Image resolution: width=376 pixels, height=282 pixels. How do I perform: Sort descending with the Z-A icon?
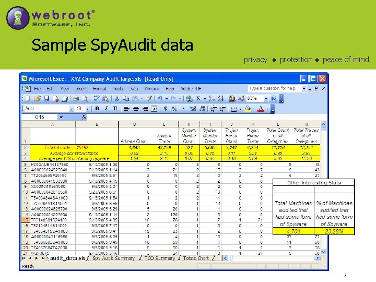tap(220, 99)
